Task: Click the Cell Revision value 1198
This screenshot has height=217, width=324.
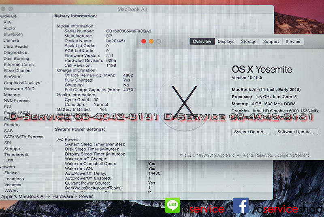Action: click(x=111, y=65)
